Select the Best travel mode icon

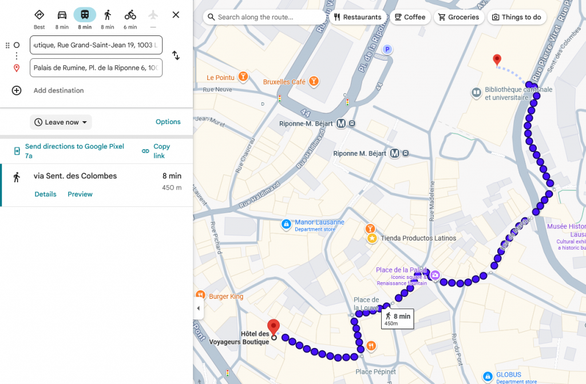point(39,15)
